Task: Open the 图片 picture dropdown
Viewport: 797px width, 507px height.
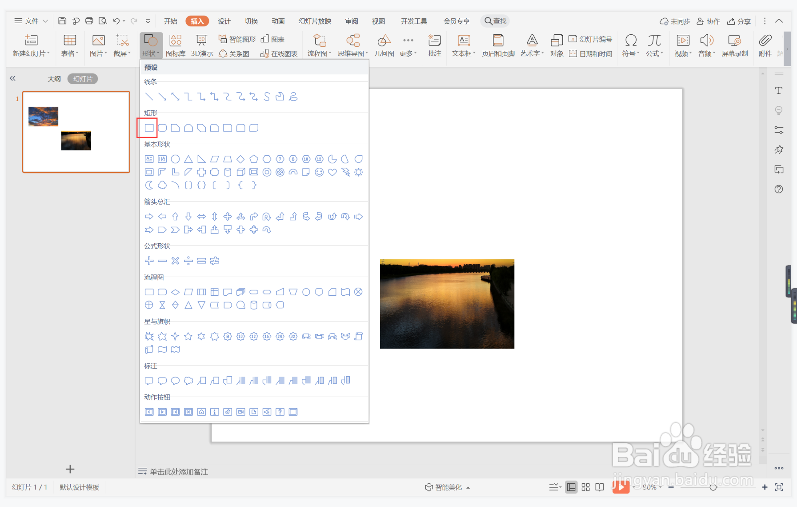Action: [98, 46]
